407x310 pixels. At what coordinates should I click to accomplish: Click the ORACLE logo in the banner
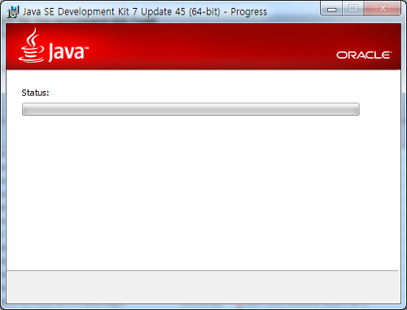(x=364, y=55)
